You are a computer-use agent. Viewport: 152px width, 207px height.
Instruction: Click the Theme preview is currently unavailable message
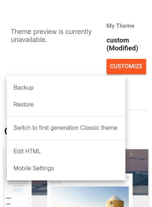(51, 36)
